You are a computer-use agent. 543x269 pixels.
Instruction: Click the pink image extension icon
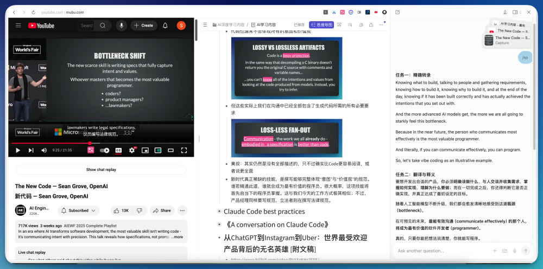[343, 12]
